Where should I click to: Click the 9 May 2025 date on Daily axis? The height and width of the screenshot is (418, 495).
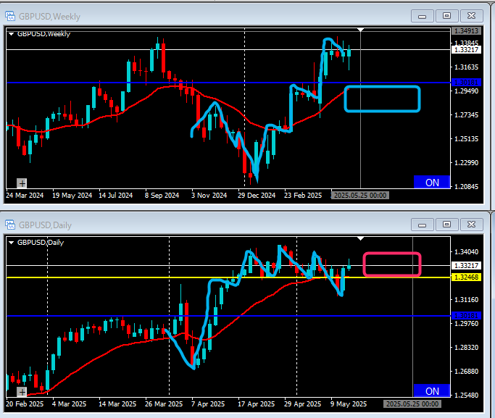[349, 404]
